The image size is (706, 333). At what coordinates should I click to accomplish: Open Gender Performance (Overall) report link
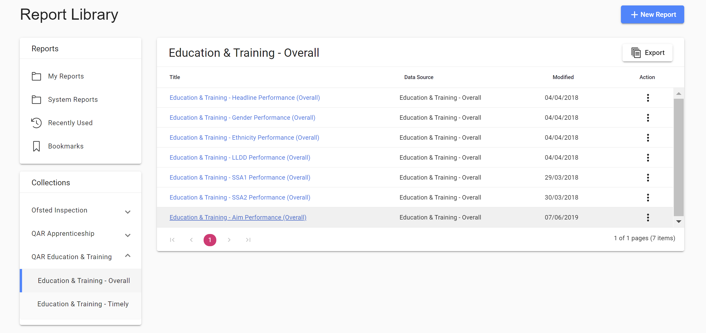coord(242,118)
